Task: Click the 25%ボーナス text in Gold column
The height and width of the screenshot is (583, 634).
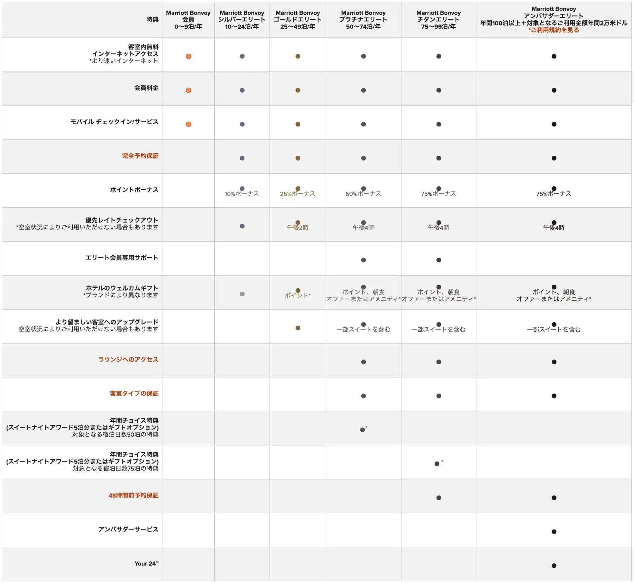Action: coord(298,194)
